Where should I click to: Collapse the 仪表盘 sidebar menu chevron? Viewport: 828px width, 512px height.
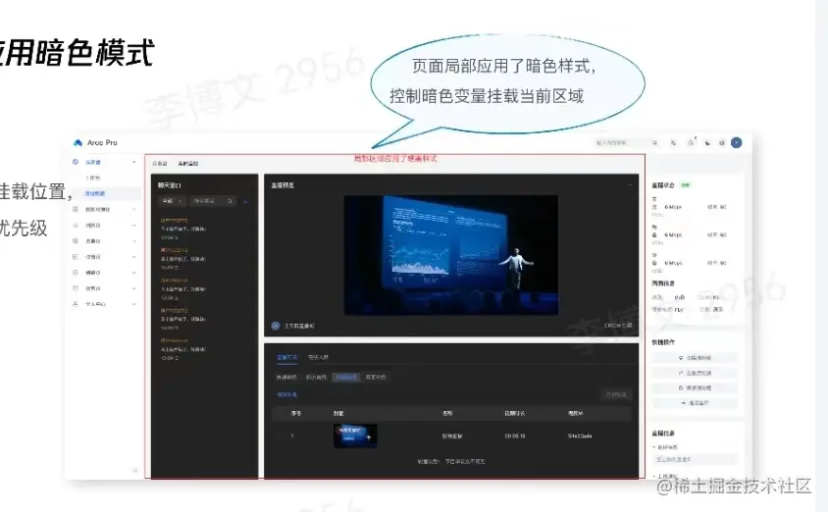pos(134,162)
